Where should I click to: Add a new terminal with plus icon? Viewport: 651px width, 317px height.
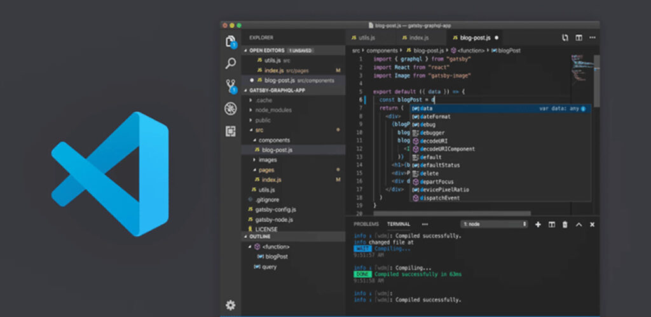click(538, 224)
